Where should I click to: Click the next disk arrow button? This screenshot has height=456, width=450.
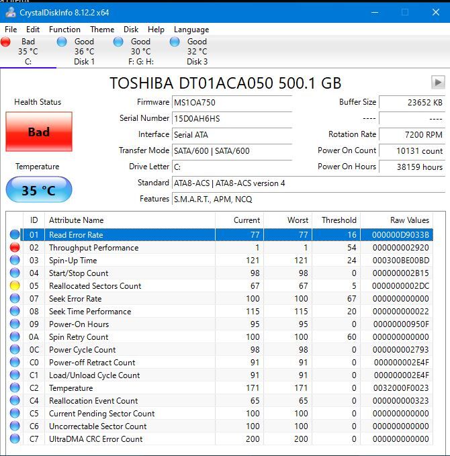coord(438,83)
